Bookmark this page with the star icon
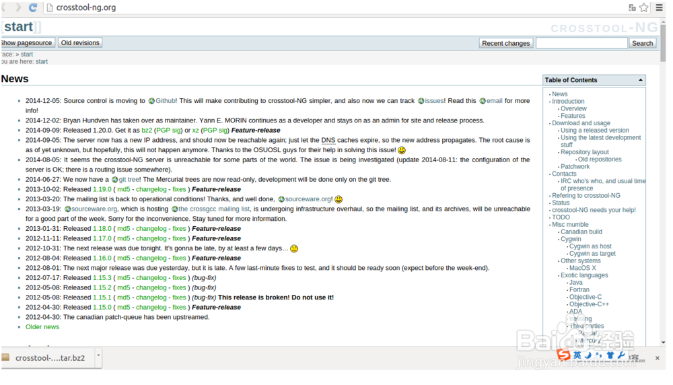The width and height of the screenshot is (673, 385). pos(644,7)
